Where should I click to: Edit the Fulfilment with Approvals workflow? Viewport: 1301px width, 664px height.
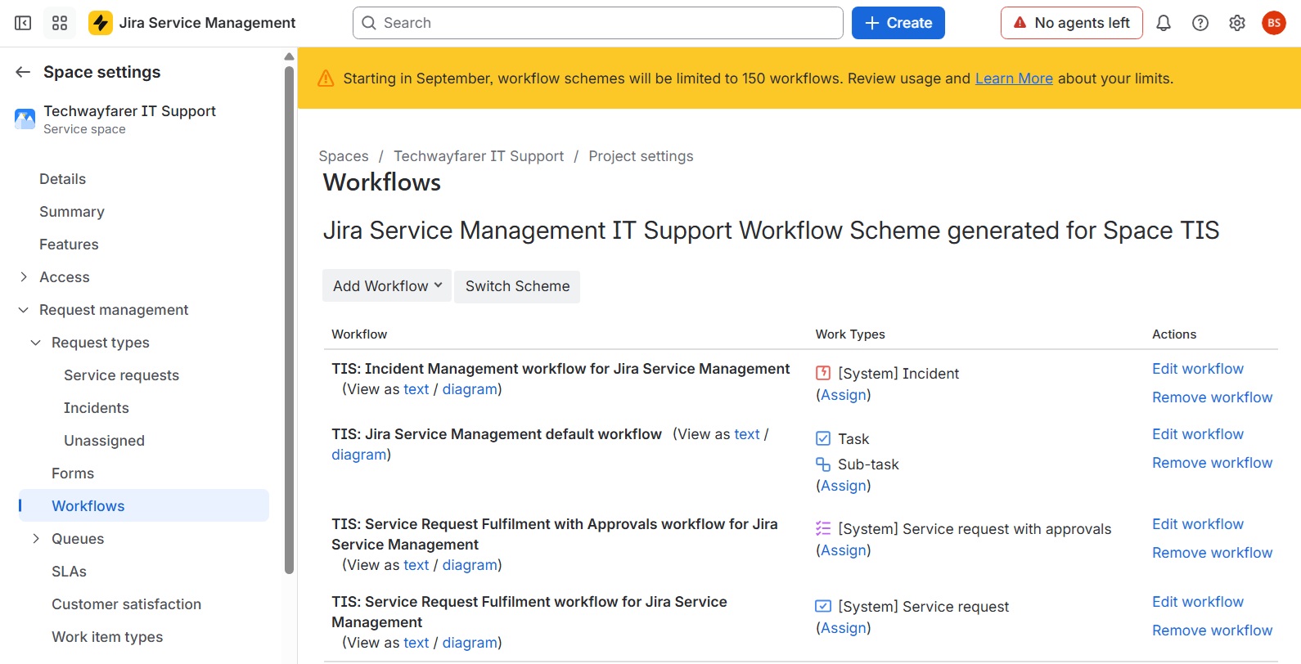(1198, 524)
